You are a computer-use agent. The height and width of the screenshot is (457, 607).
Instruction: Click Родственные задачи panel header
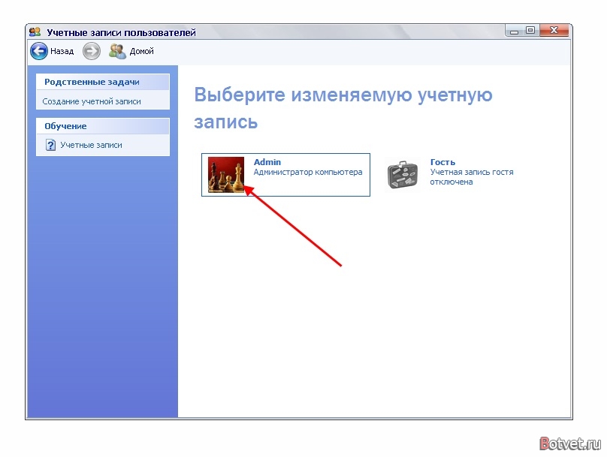point(103,82)
